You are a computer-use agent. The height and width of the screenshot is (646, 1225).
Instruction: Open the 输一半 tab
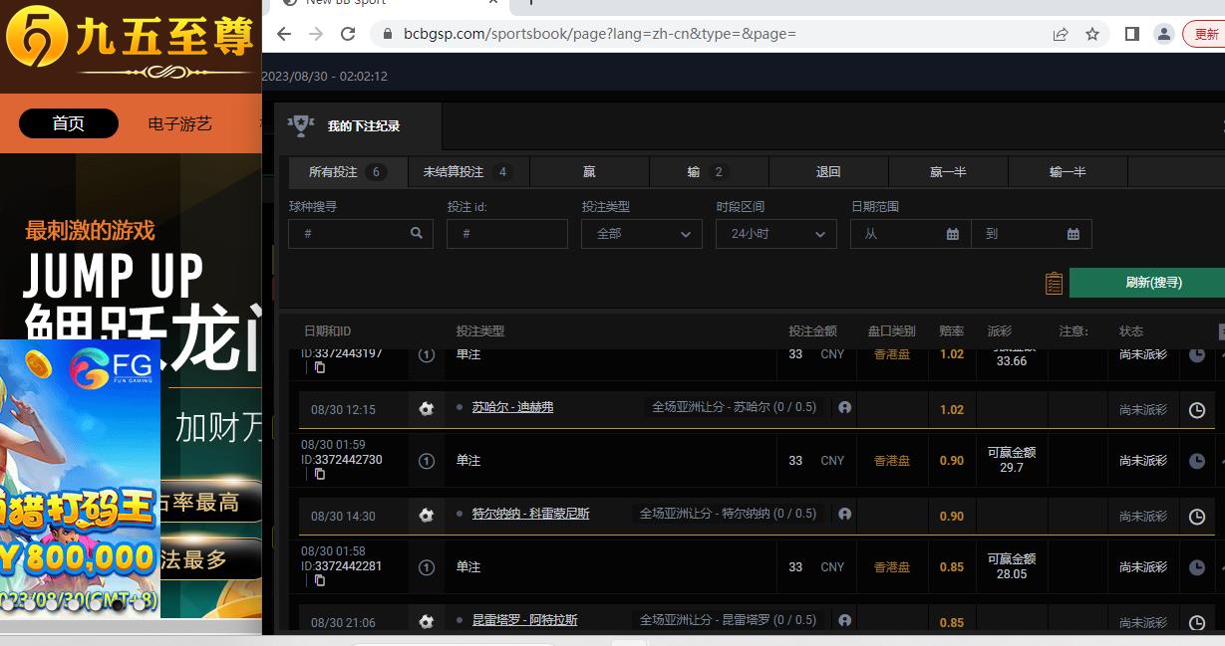pos(1068,172)
